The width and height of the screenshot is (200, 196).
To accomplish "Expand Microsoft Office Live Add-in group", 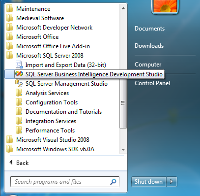I will click(53, 46).
